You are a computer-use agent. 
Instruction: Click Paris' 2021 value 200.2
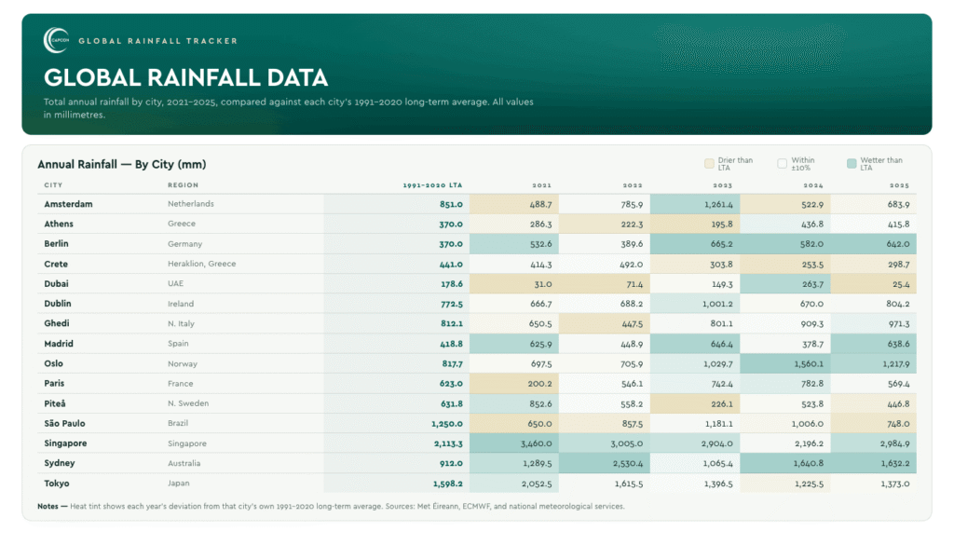coord(540,384)
